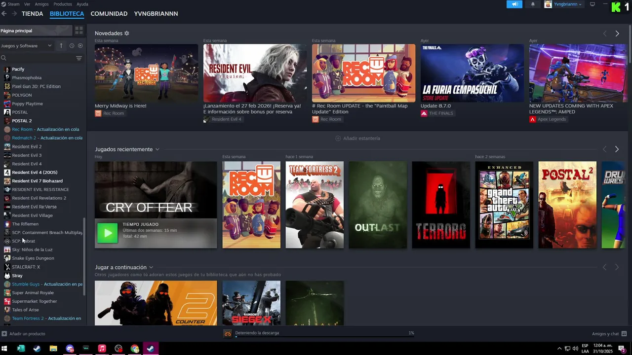Open the Counter-Strike 2 suggestion thumbnail
The image size is (632, 355).
[156, 303]
